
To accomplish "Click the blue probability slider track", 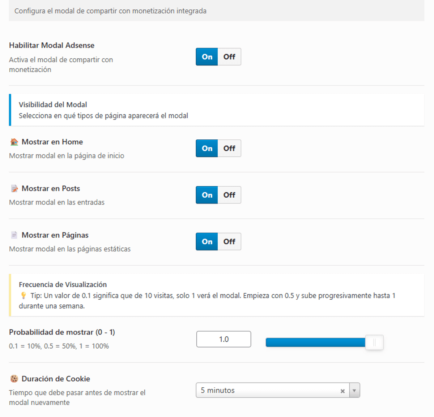I will pos(315,342).
